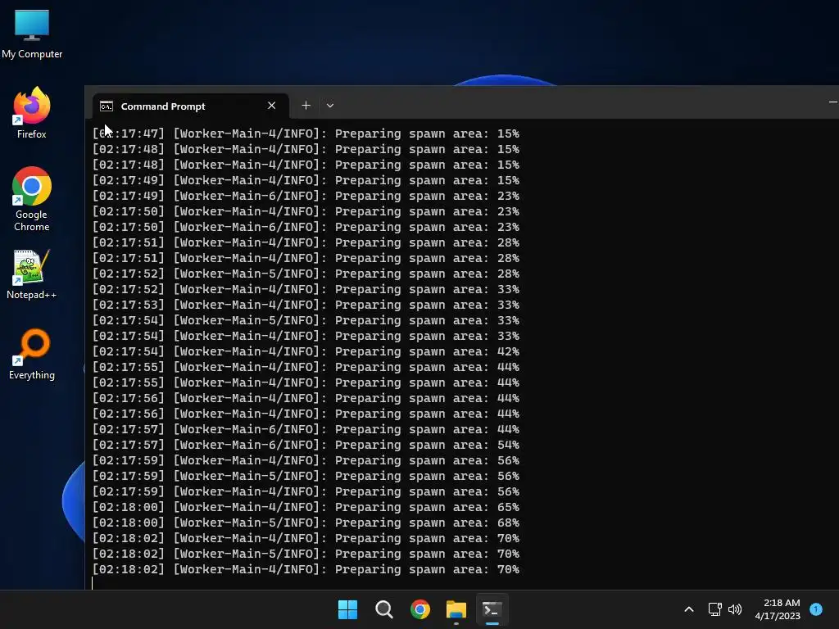Open Notepad++ desktop shortcut
This screenshot has width=839, height=629.
32,274
